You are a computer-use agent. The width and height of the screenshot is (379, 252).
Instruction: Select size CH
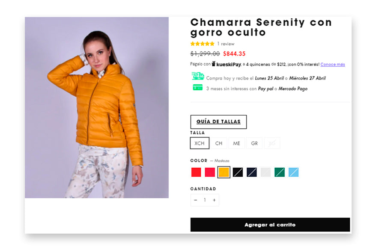tap(218, 143)
